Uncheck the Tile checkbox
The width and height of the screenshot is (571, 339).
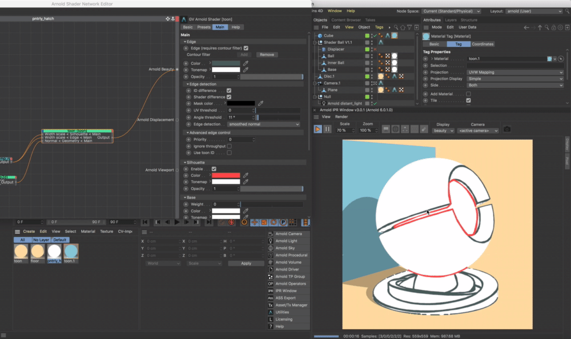pyautogui.click(x=468, y=100)
